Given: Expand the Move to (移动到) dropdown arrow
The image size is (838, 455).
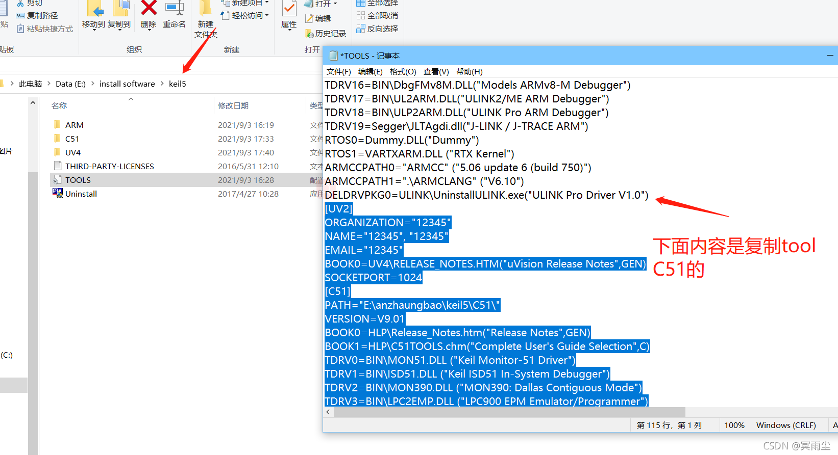Looking at the screenshot, I should [94, 31].
